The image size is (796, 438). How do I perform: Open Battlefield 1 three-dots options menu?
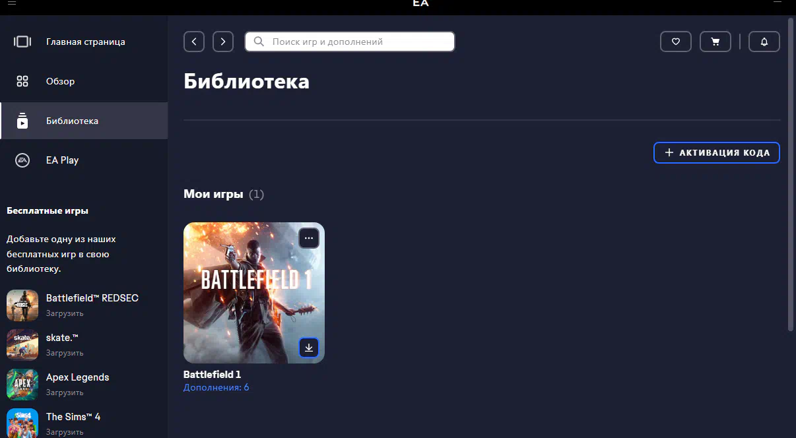pyautogui.click(x=308, y=238)
